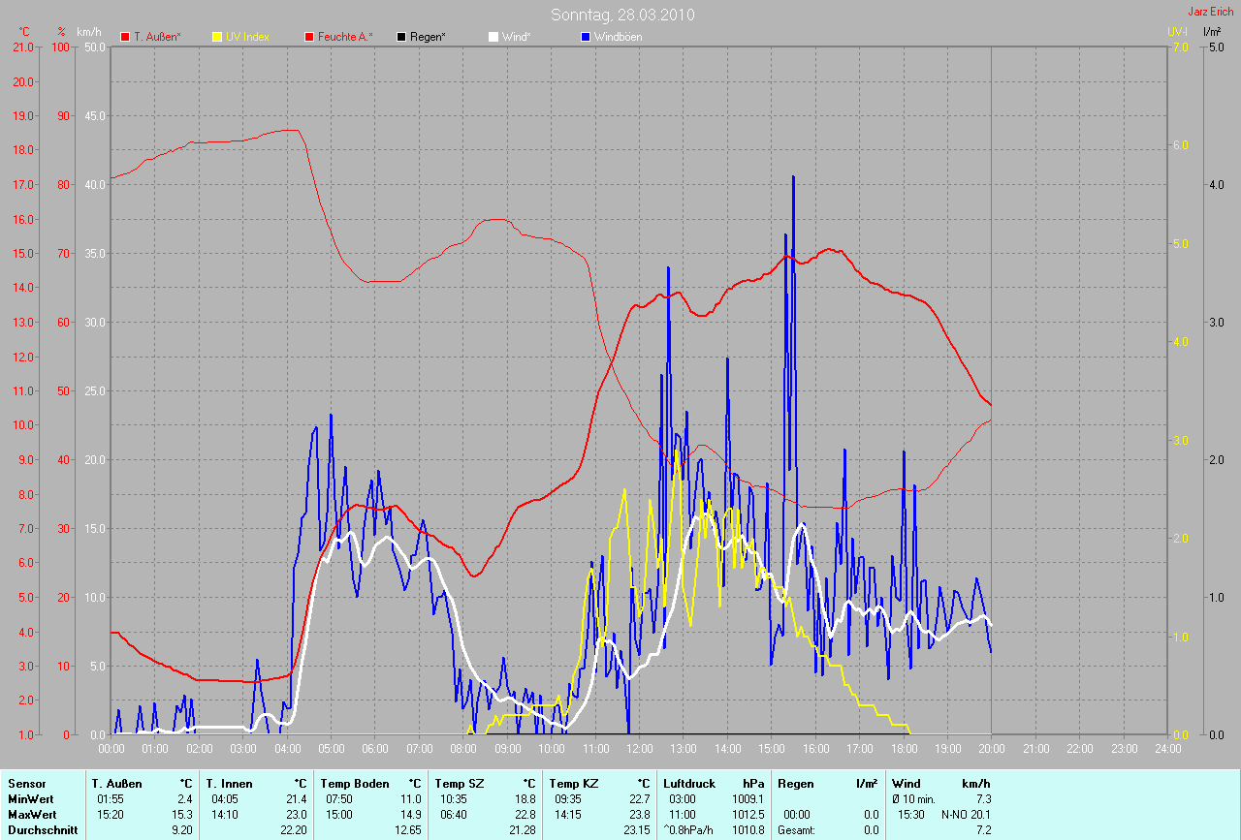Click the "N-NO 20.1" wind maximum value
The image size is (1241, 840).
coord(966,814)
